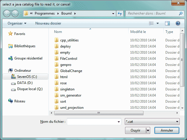Image resolution: width=187 pixels, height=140 pixels.
Task: Click the uml_projection folder icon
Action: 56,108
